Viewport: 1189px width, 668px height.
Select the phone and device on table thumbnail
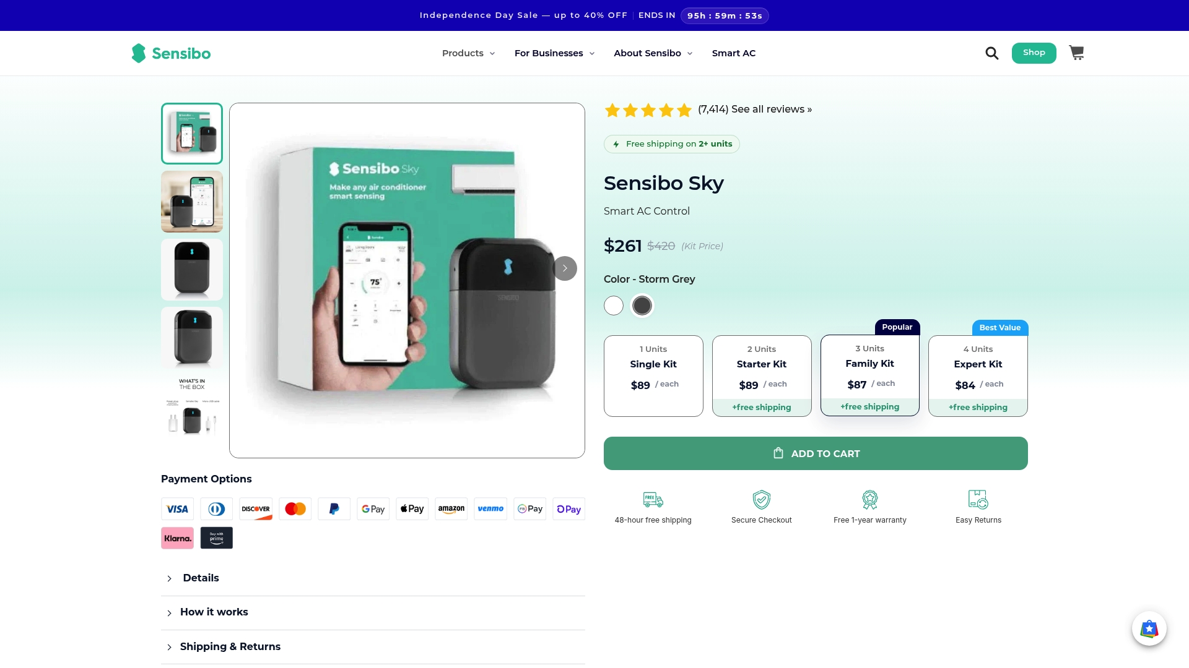[x=192, y=202]
